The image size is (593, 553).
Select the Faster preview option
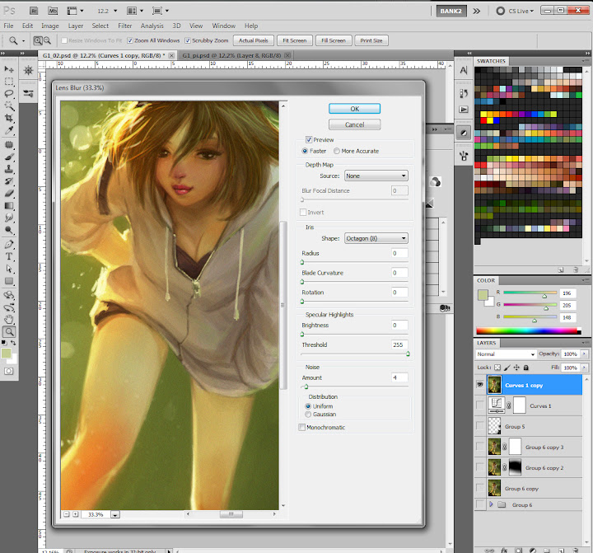(305, 151)
